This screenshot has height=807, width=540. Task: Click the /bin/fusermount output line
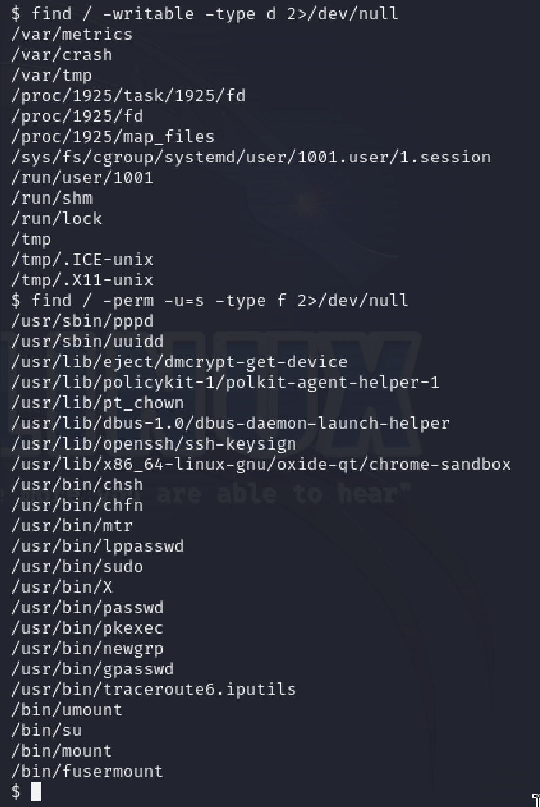click(x=87, y=771)
